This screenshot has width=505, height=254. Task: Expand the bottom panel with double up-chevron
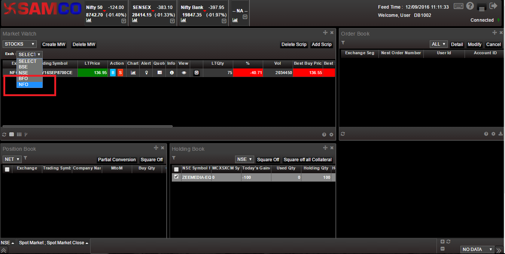[x=4, y=250]
